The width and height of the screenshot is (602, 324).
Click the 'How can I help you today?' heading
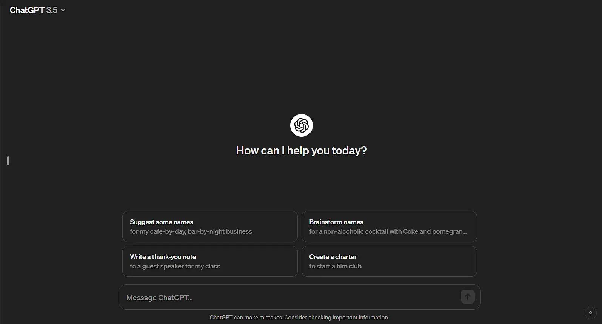click(301, 151)
